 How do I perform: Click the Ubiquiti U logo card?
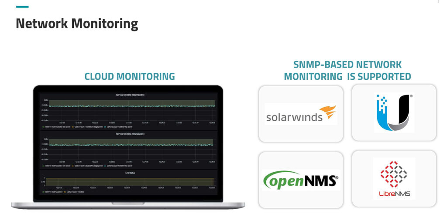(x=394, y=112)
